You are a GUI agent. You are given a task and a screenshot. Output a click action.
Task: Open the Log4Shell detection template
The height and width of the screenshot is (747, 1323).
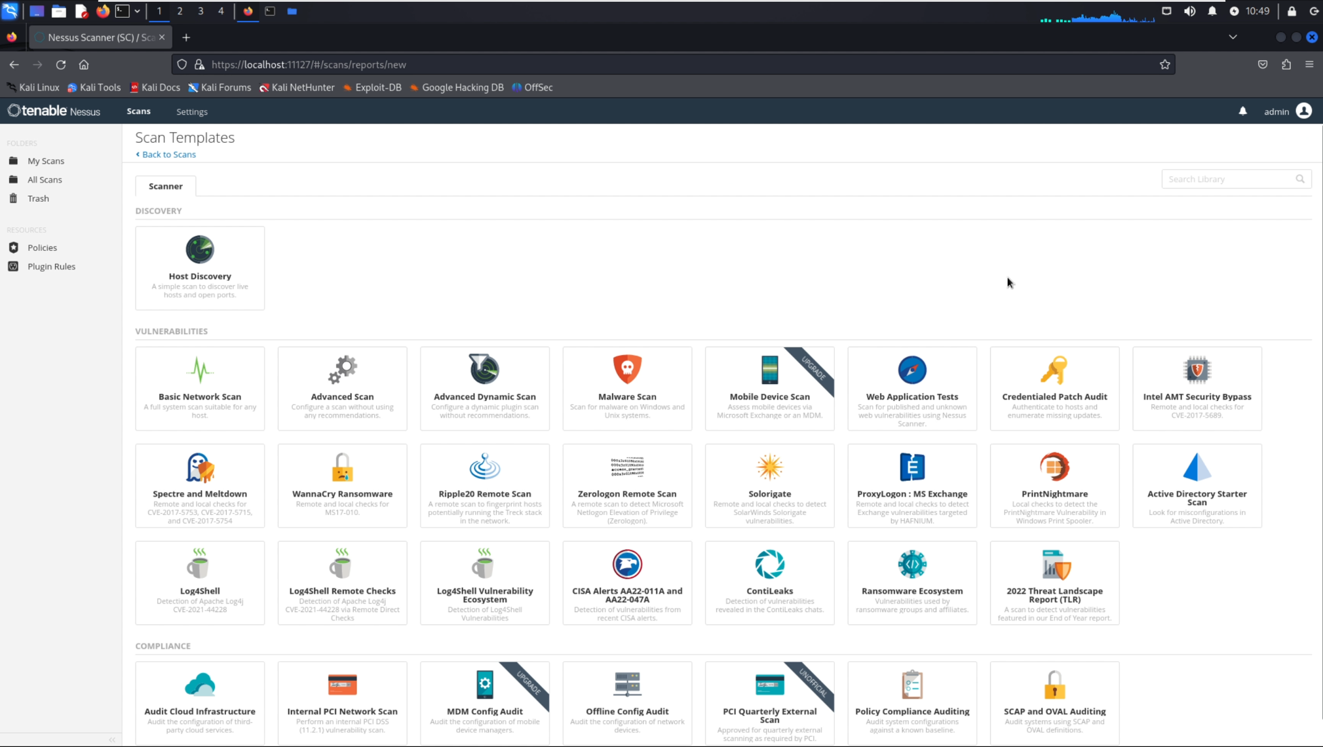click(200, 582)
